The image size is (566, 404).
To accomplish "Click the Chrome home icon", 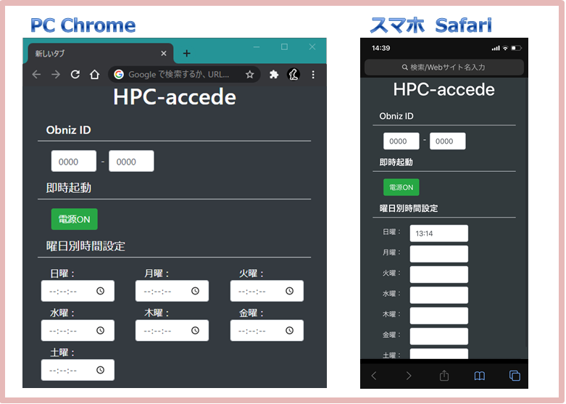I will [x=94, y=75].
